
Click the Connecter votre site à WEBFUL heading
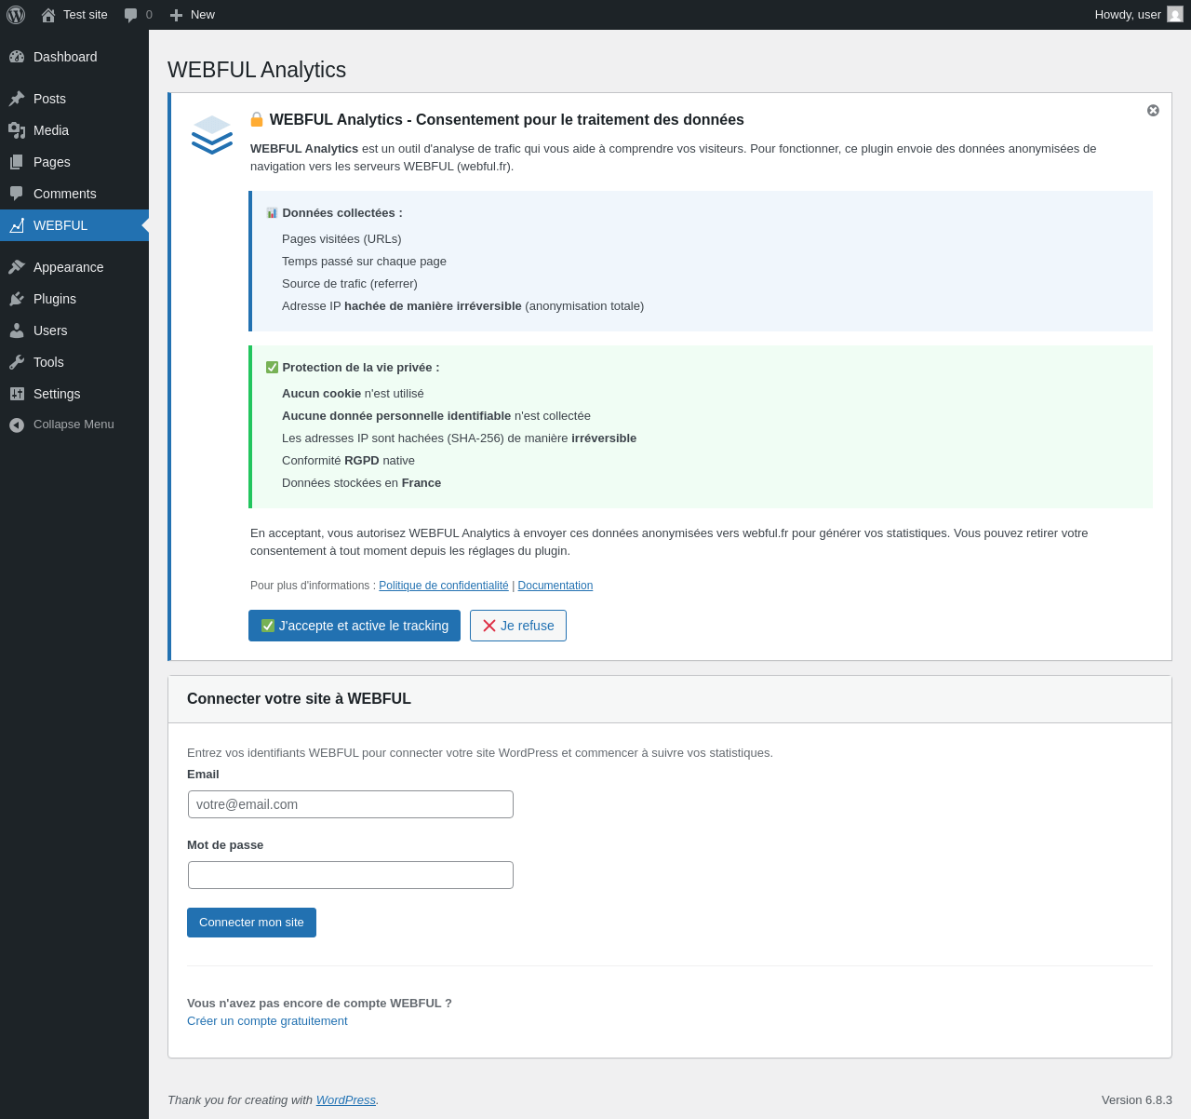tap(299, 699)
